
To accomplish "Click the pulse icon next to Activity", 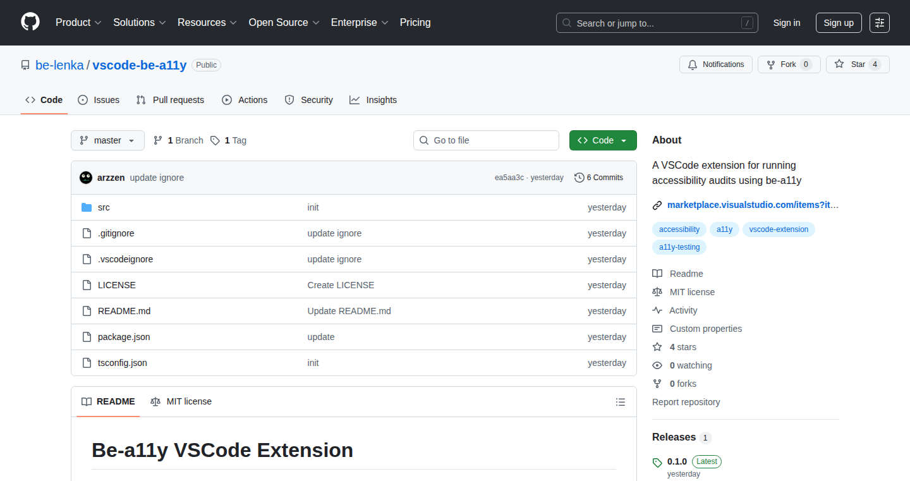I will pos(657,310).
